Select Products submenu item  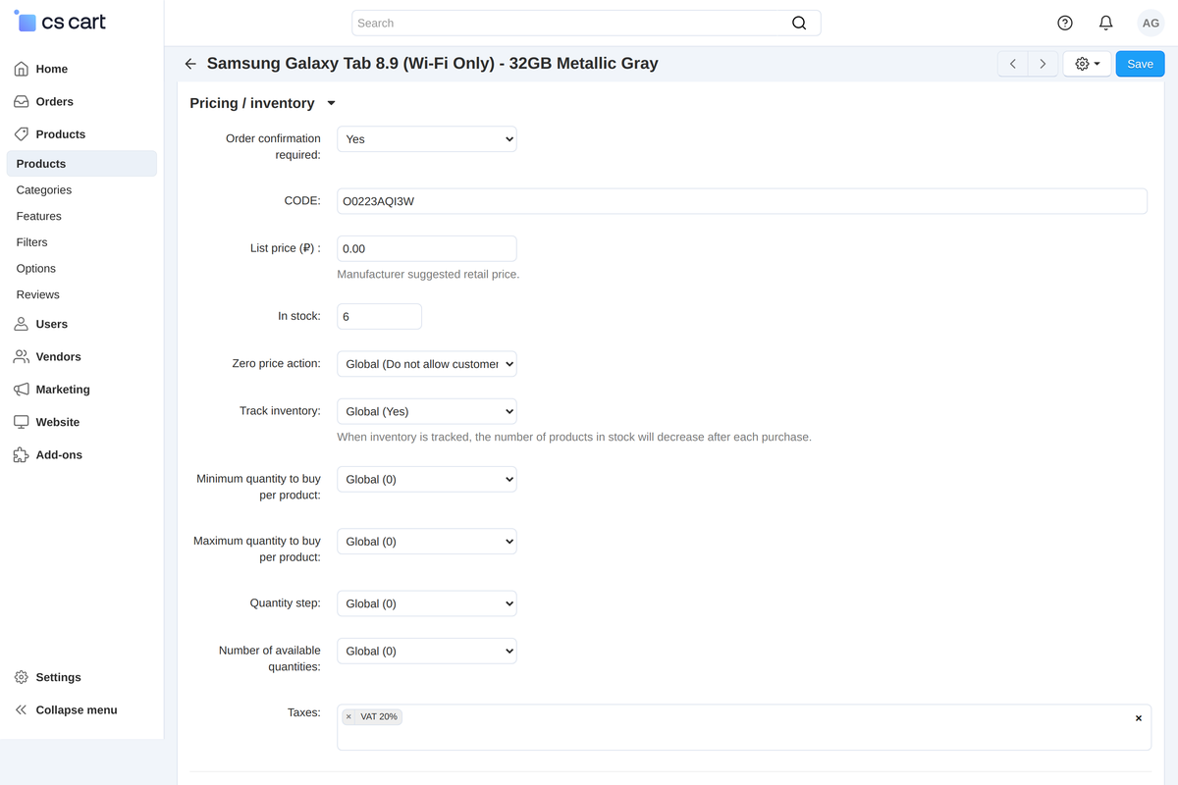(81, 164)
